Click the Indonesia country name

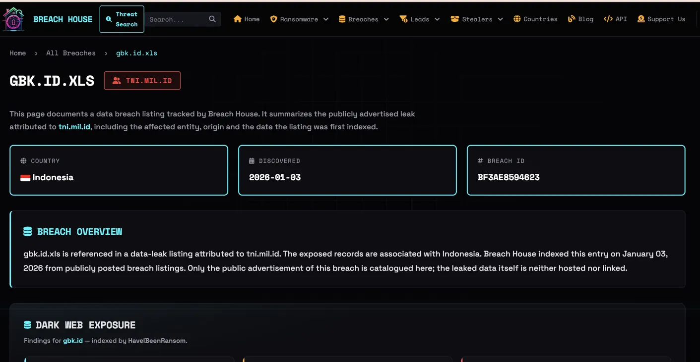tap(53, 177)
